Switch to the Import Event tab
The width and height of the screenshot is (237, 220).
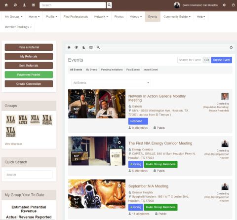coord(151,70)
